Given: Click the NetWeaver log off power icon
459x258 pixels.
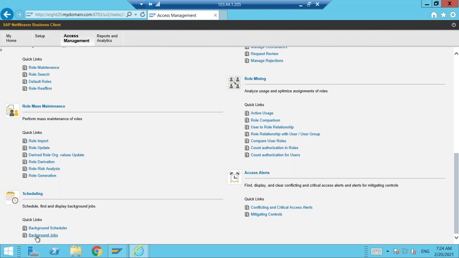Looking at the screenshot, I should click(x=454, y=25).
